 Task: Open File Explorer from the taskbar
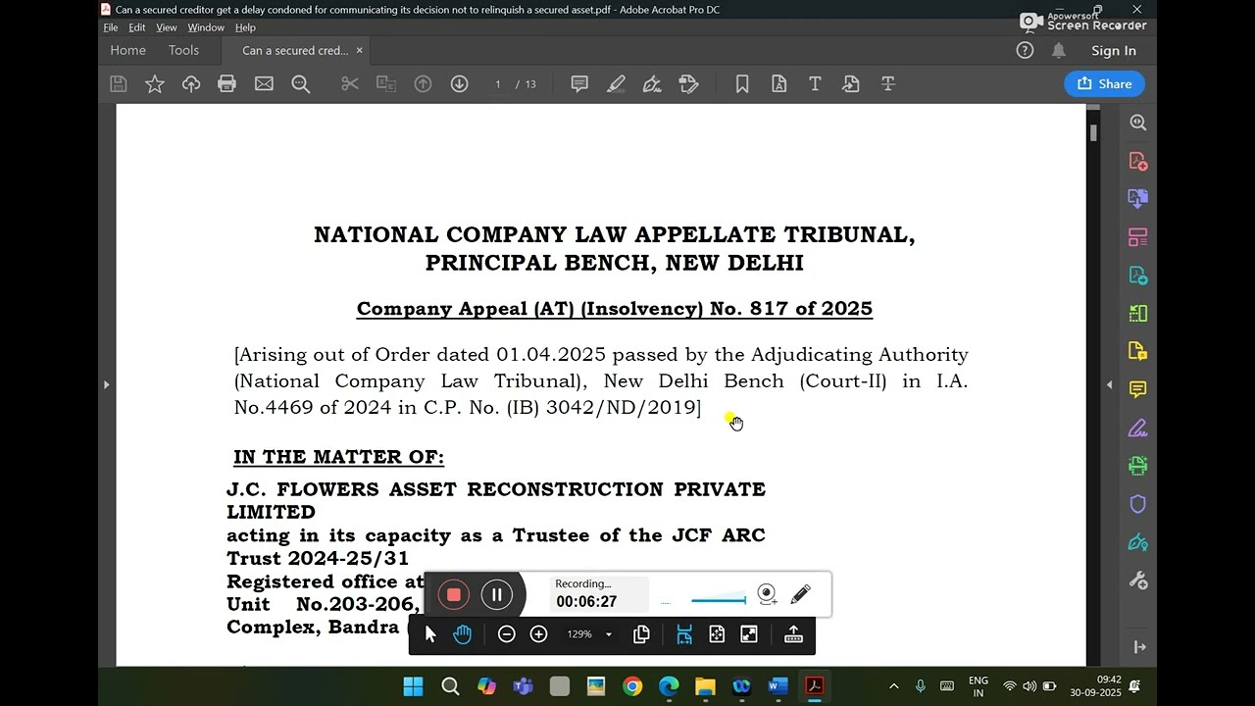[x=705, y=686]
